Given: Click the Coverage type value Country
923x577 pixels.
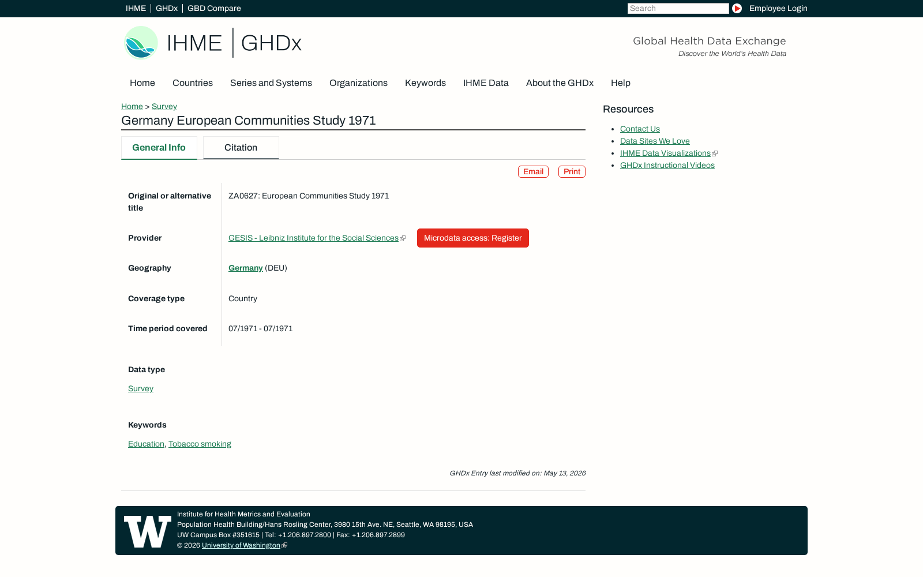Looking at the screenshot, I should tap(243, 298).
